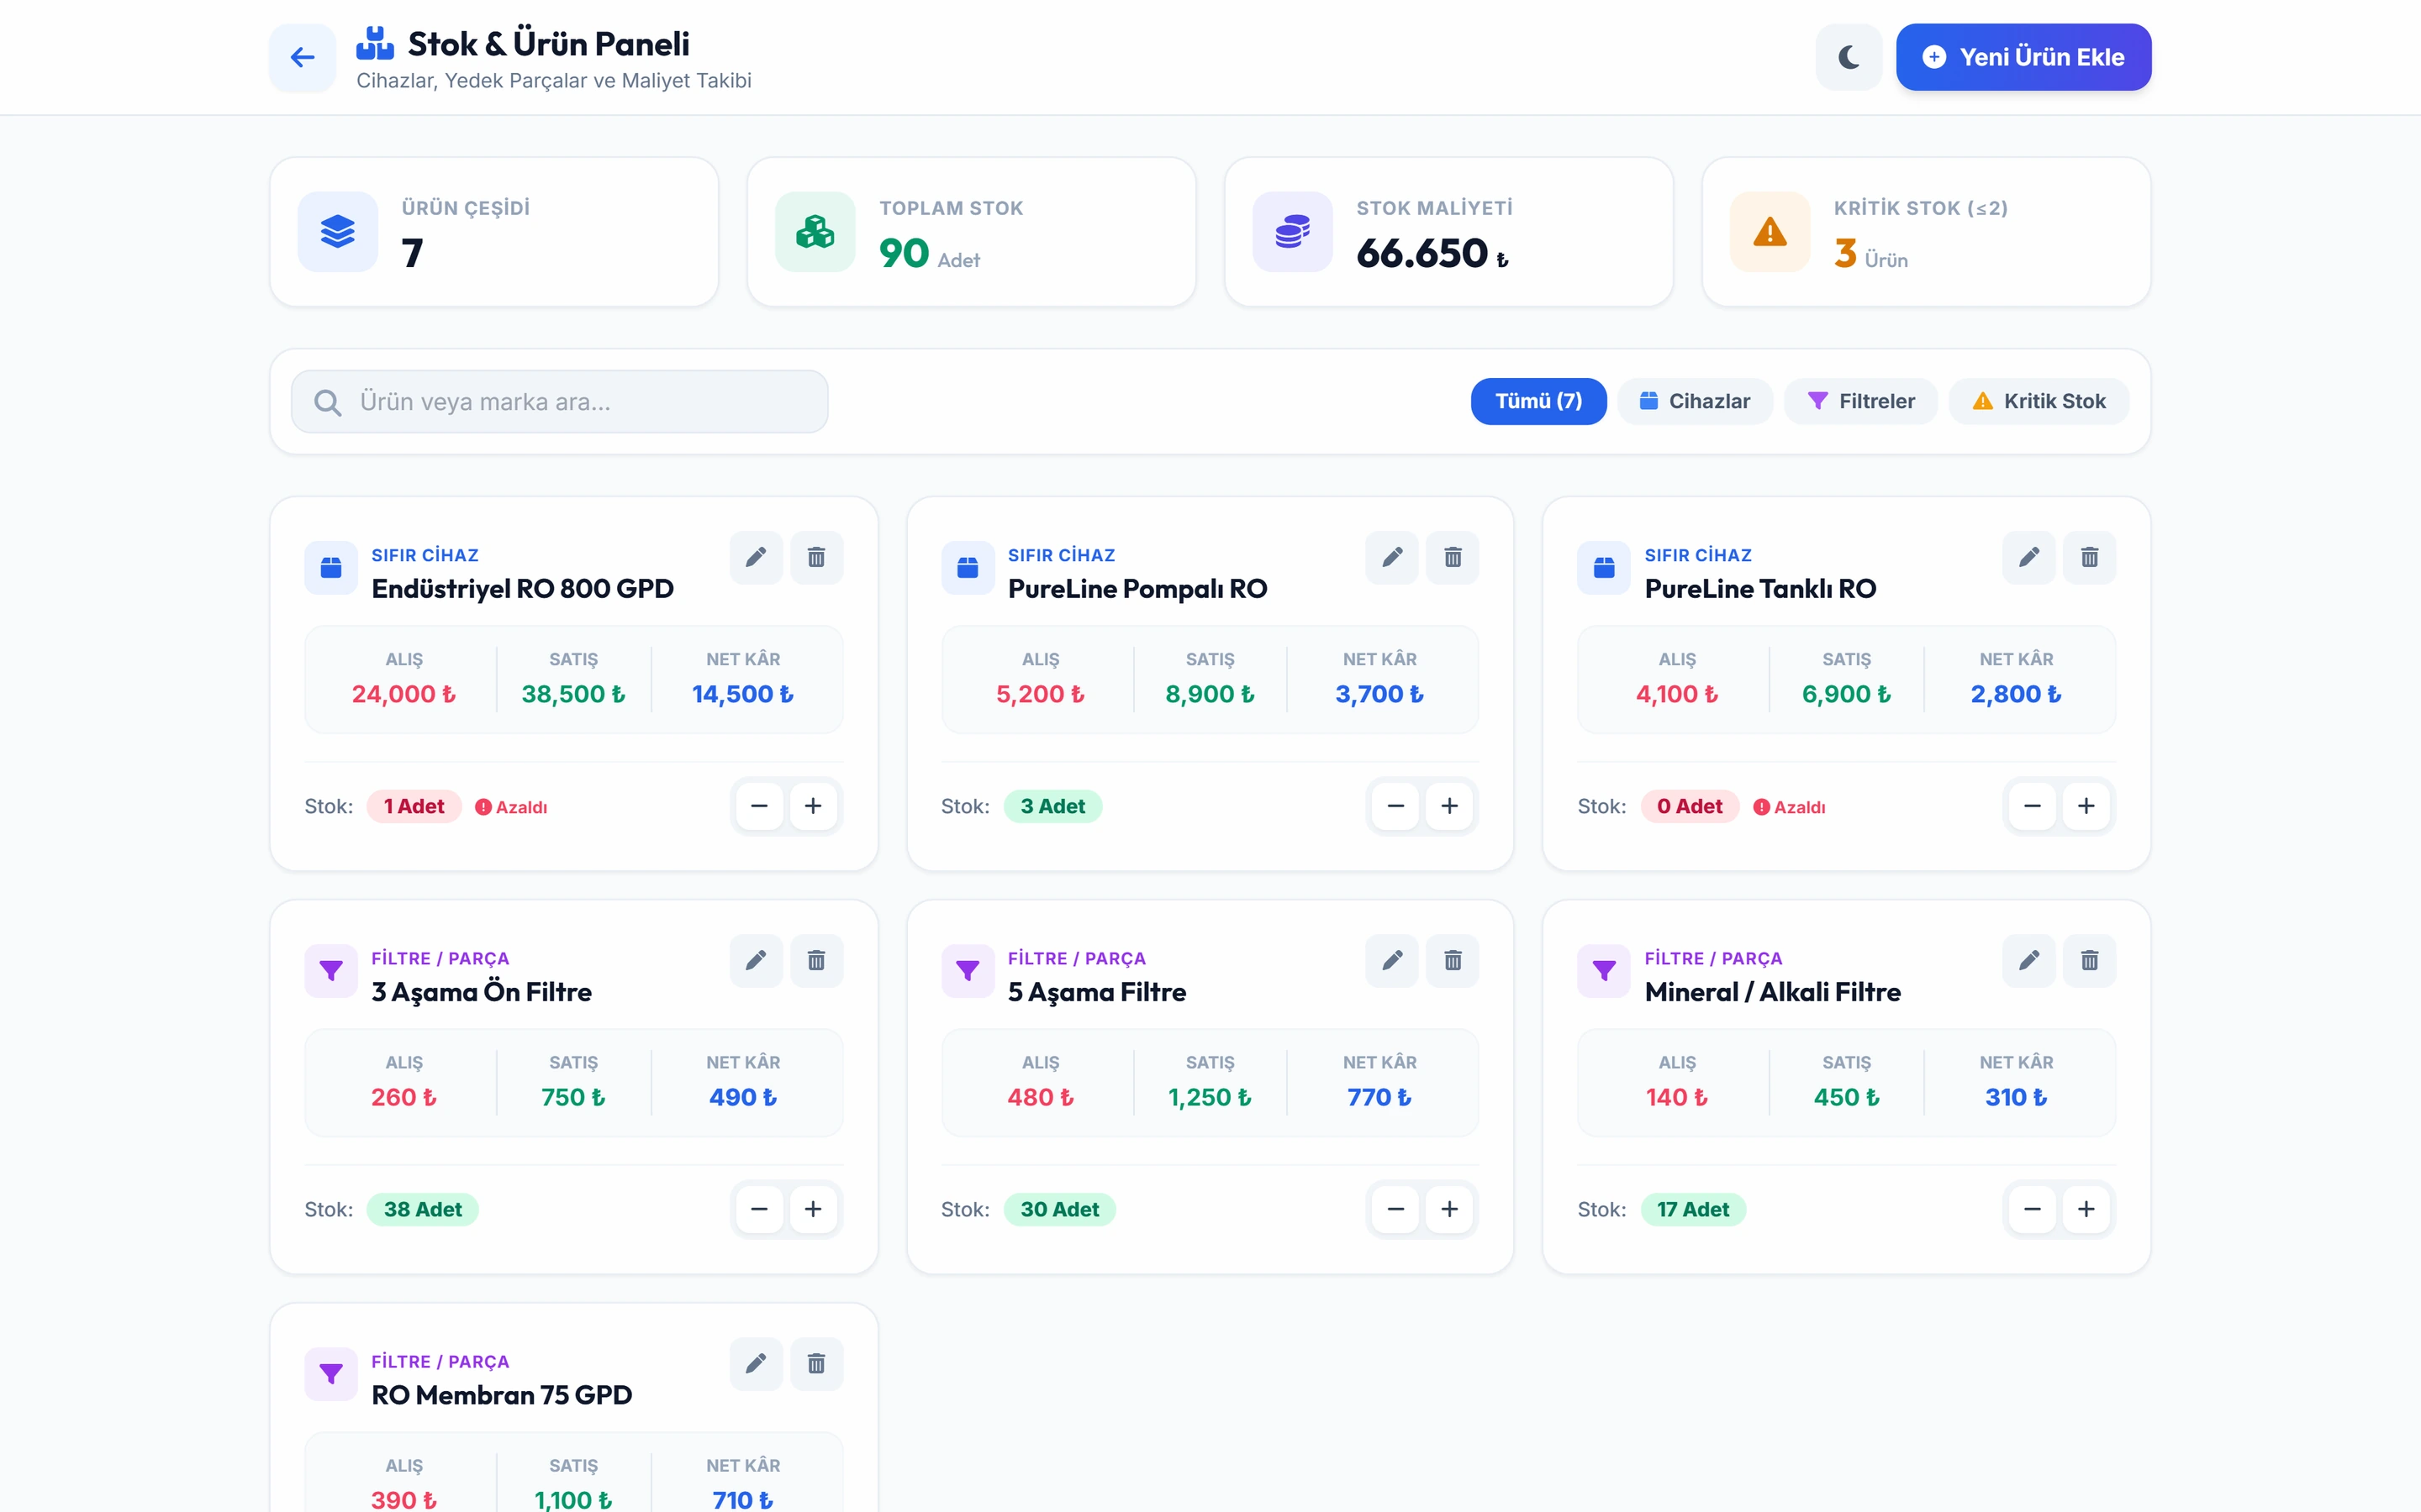Click the '0 Adet' stock badge
Screen dimensions: 2421x1512
click(x=1690, y=806)
